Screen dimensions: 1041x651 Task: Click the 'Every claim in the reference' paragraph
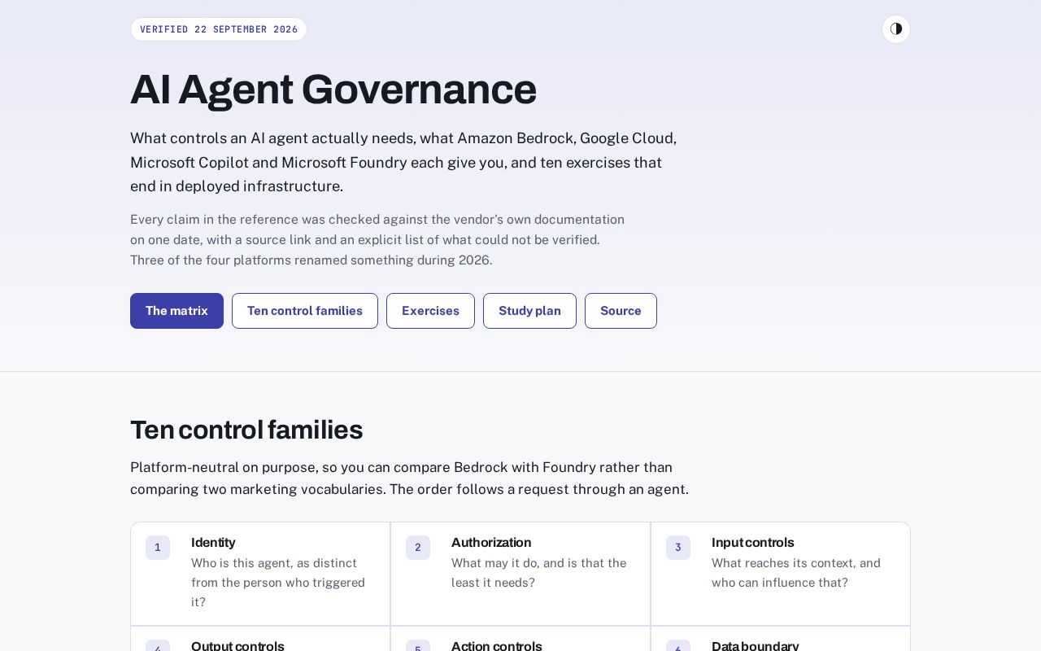coord(377,240)
